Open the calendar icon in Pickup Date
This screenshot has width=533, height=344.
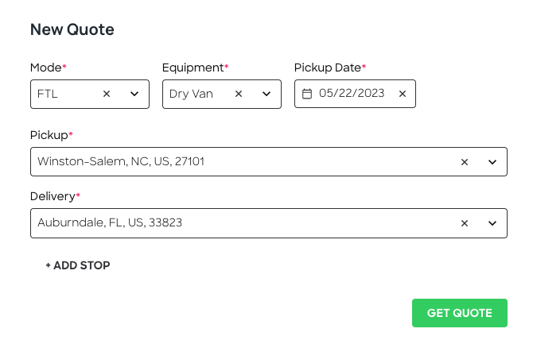point(307,94)
